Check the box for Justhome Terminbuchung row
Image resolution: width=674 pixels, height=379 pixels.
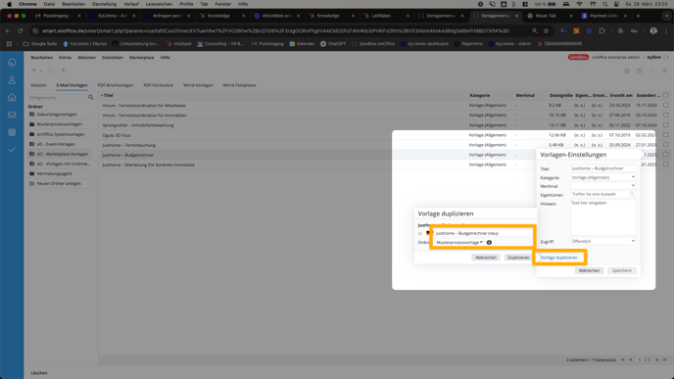(665, 145)
